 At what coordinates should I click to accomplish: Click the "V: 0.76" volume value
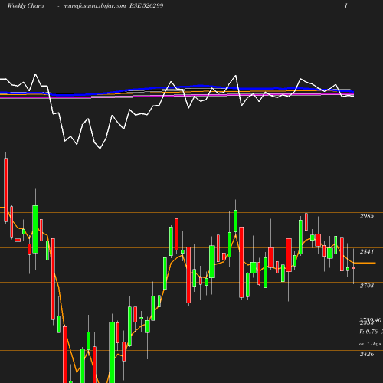(368, 332)
